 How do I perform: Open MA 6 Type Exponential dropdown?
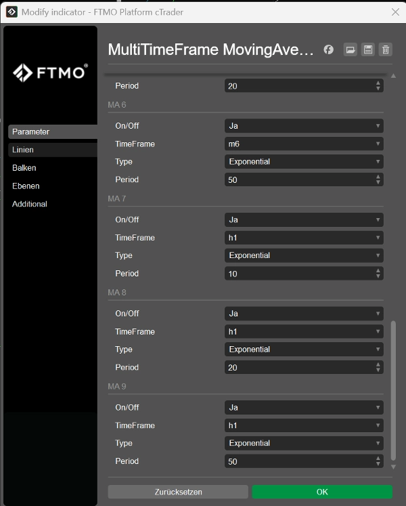pos(304,162)
